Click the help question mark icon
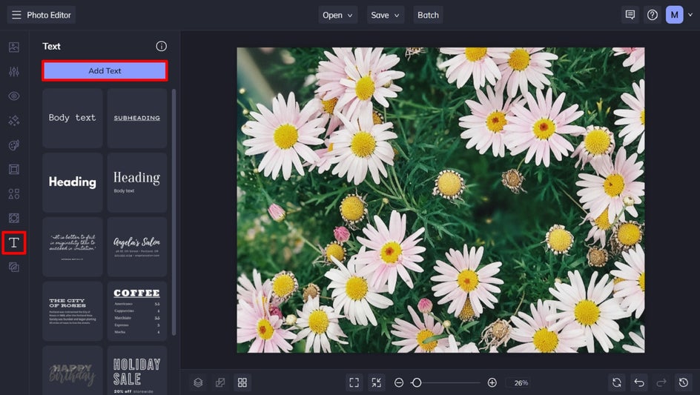 (x=653, y=15)
